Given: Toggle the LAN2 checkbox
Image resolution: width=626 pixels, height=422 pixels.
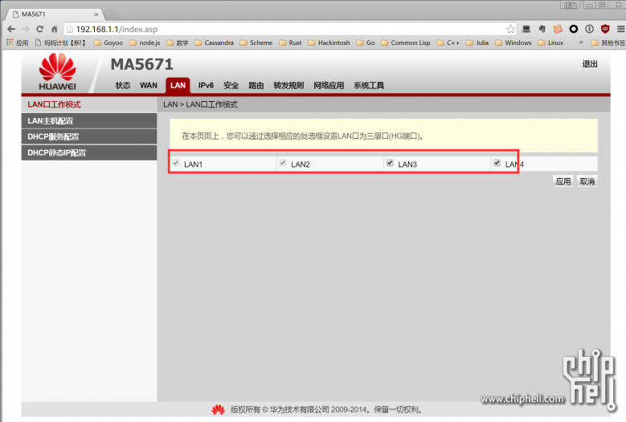Looking at the screenshot, I should [283, 163].
